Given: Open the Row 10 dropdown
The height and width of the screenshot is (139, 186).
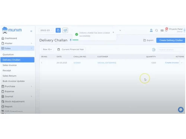Looking at the screenshot, I should pos(47,49).
